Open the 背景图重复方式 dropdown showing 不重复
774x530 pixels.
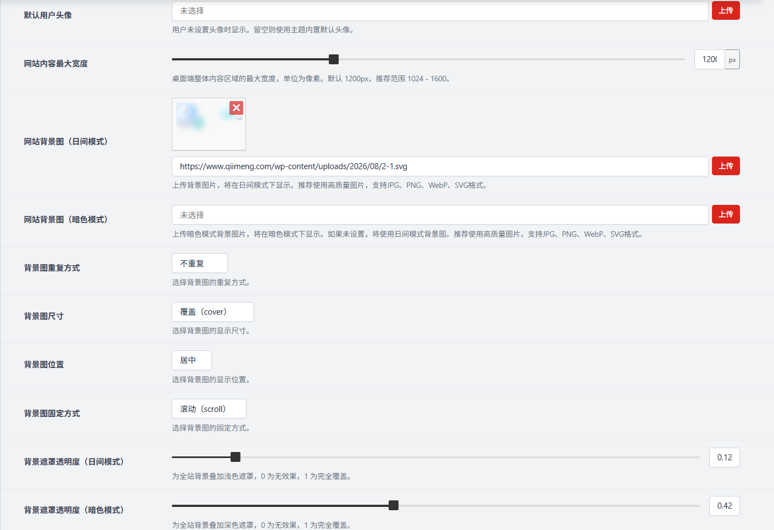pyautogui.click(x=200, y=263)
